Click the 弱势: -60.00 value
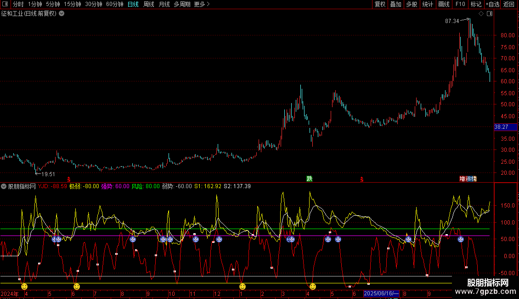 pos(177,186)
